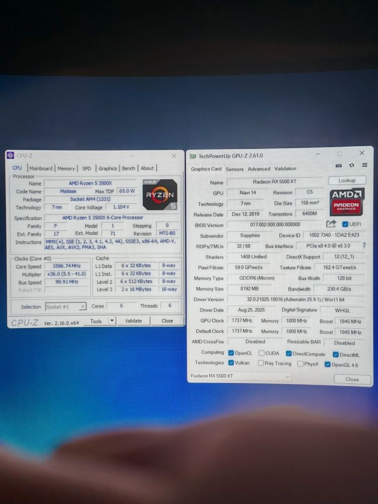Toggle the Vulkan checkbox
Viewport: 378px width, 504px height.
pos(231,363)
